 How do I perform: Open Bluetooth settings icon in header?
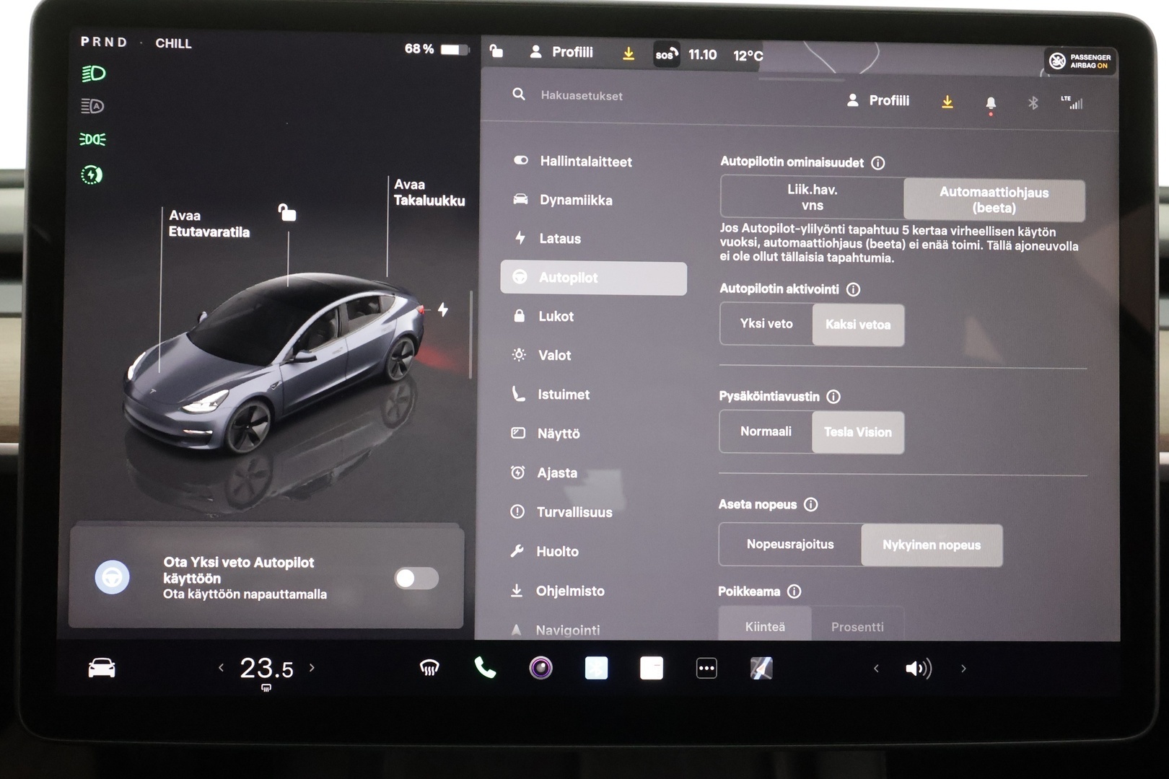(1033, 103)
